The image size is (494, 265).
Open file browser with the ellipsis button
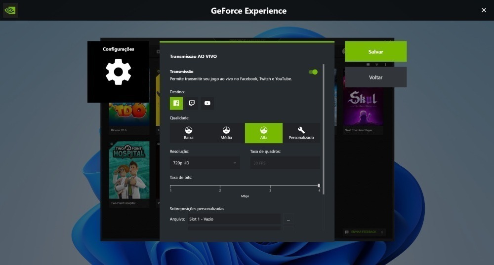pyautogui.click(x=288, y=219)
